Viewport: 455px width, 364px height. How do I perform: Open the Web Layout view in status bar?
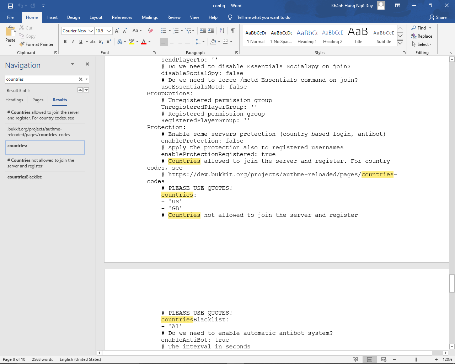[x=384, y=359]
